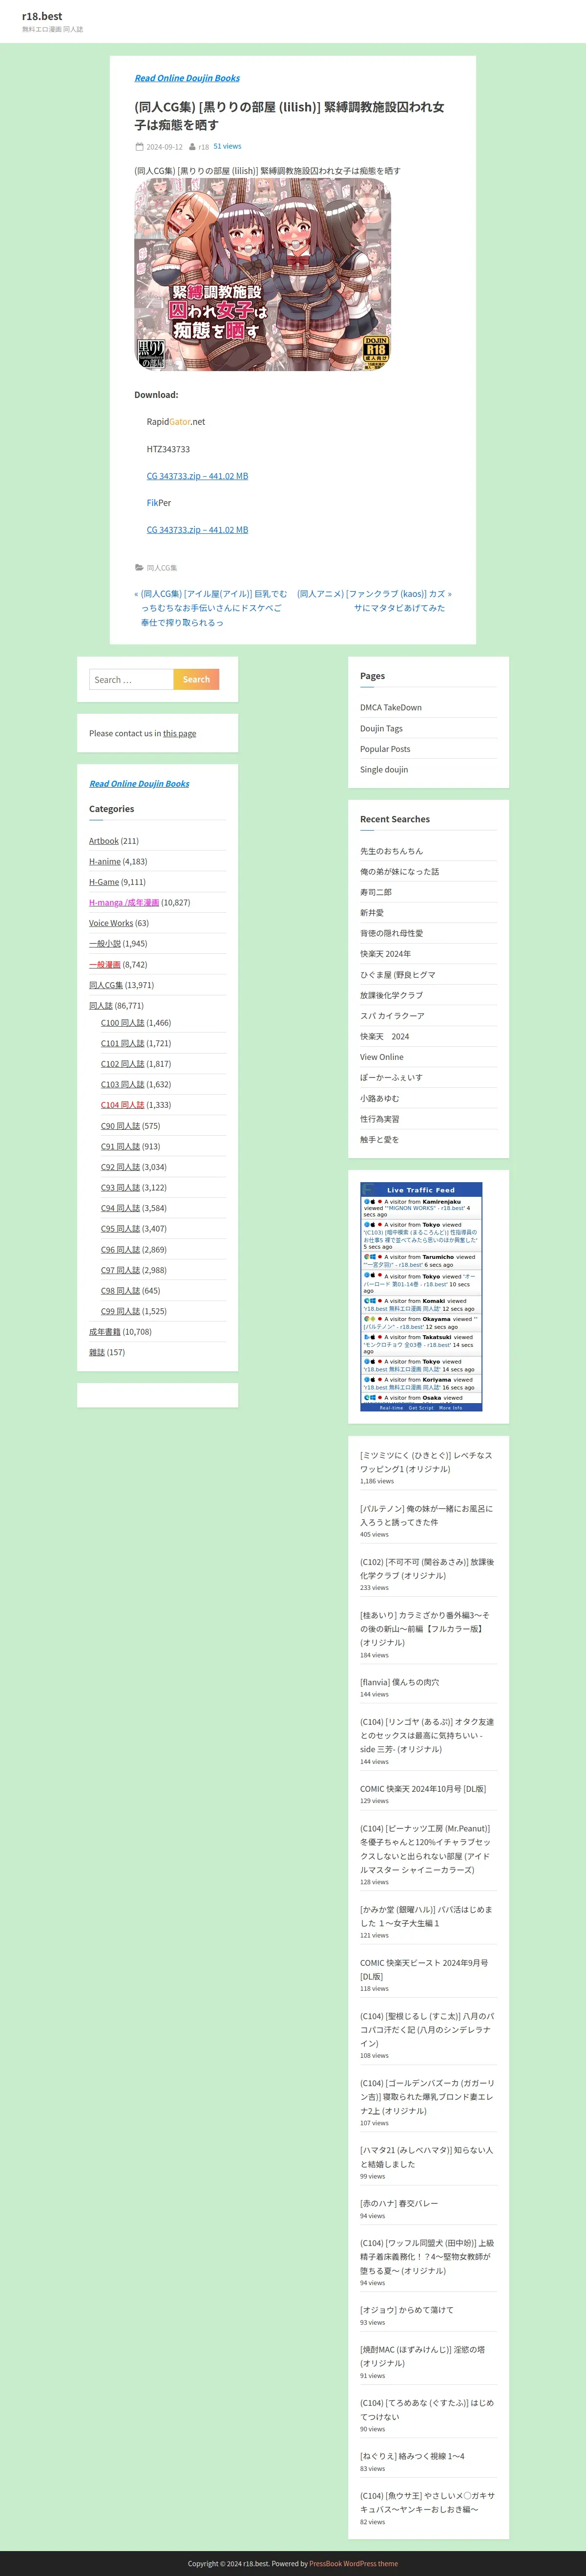Viewport: 586px width, 2576px height.
Task: Open the DMCA TakeDown page
Action: click(391, 708)
